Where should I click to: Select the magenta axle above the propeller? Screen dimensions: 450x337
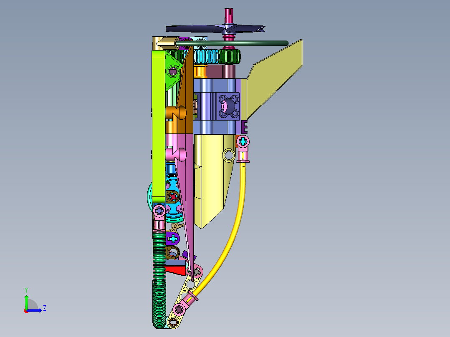(x=229, y=15)
